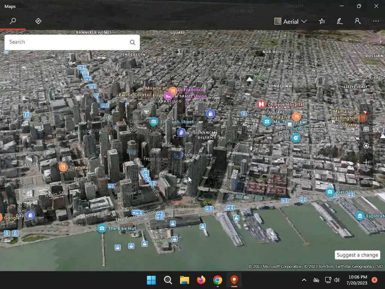Zoom out with the minus button
385x289 pixels.
pyautogui.click(x=366, y=178)
